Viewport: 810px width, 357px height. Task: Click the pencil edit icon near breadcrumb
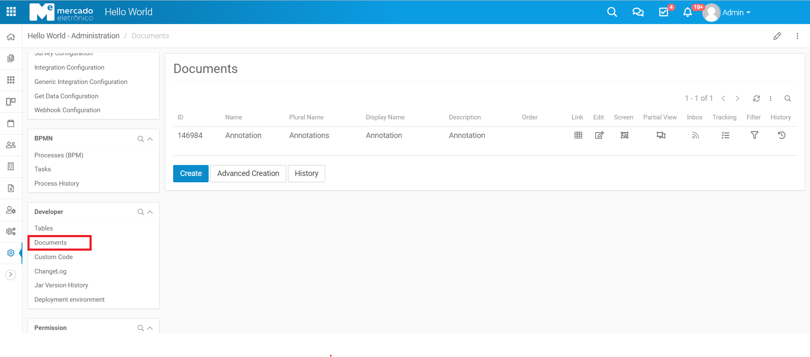[x=777, y=36]
